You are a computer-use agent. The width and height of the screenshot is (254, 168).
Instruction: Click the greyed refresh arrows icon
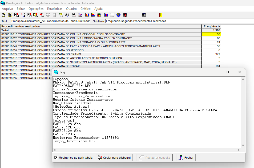48,15
